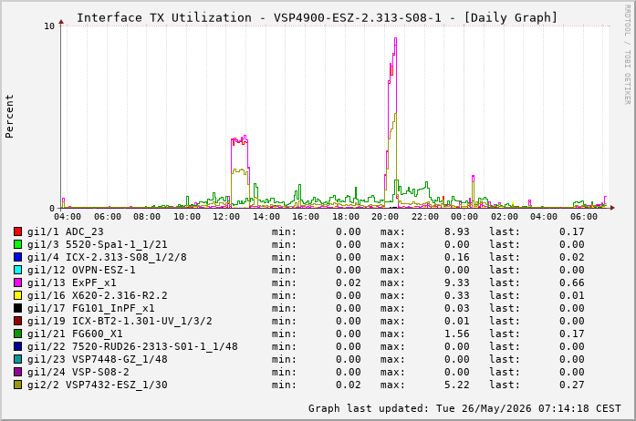636x421 pixels.
Task: Click the cyan gi1/12 OVPN-ESZ-1 swatch
Action: point(17,270)
